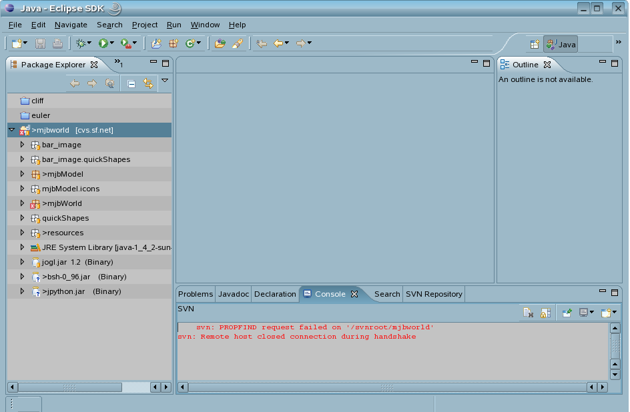The image size is (630, 412).
Task: Switch to the Javadoc tab
Action: click(234, 294)
